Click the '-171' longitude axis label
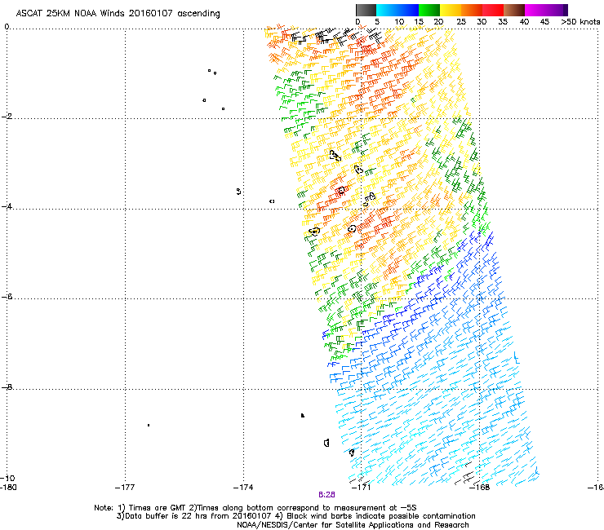 (x=361, y=488)
